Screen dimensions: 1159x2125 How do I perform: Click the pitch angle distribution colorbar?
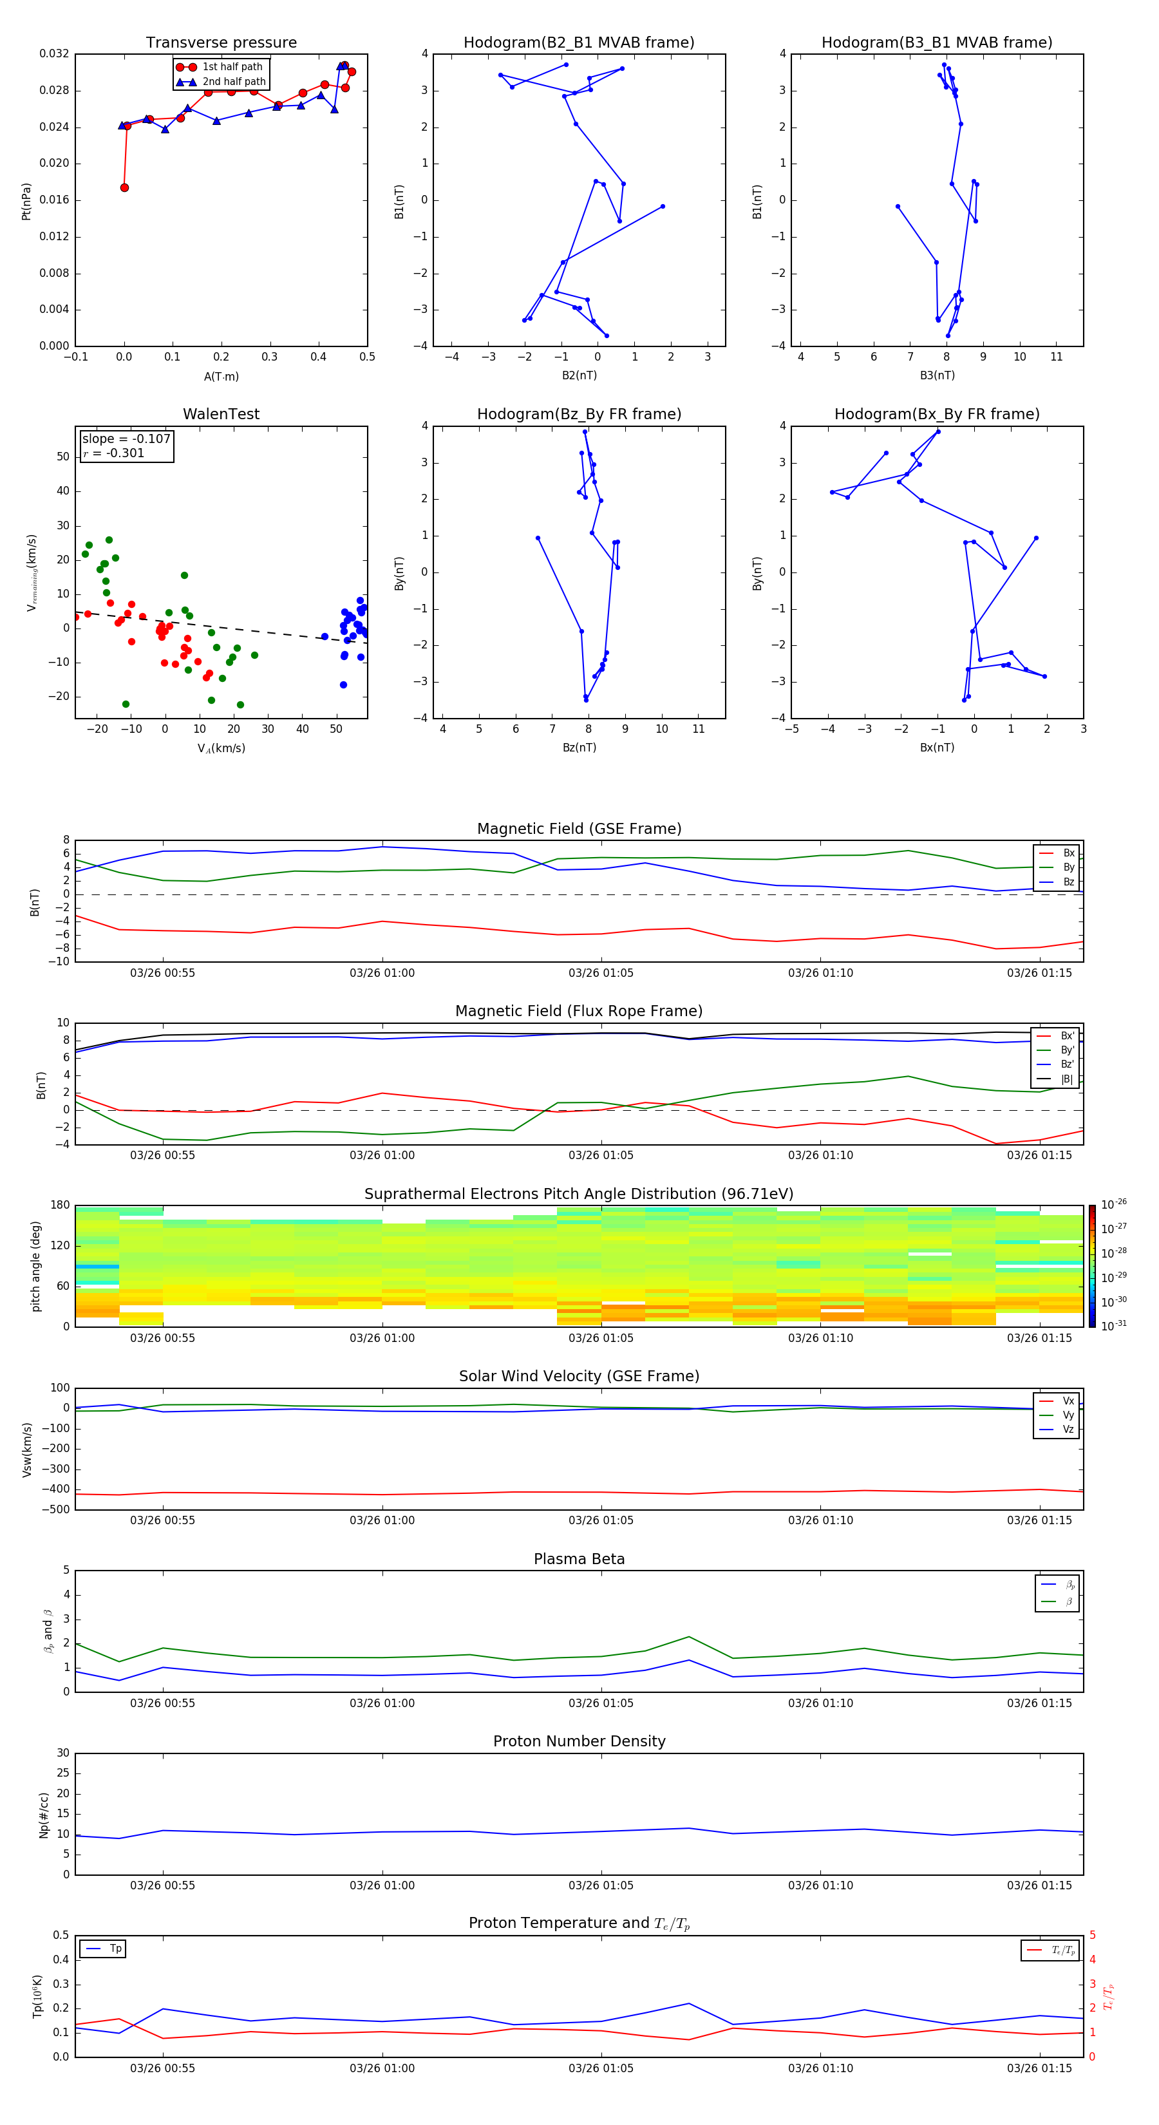(1091, 1265)
